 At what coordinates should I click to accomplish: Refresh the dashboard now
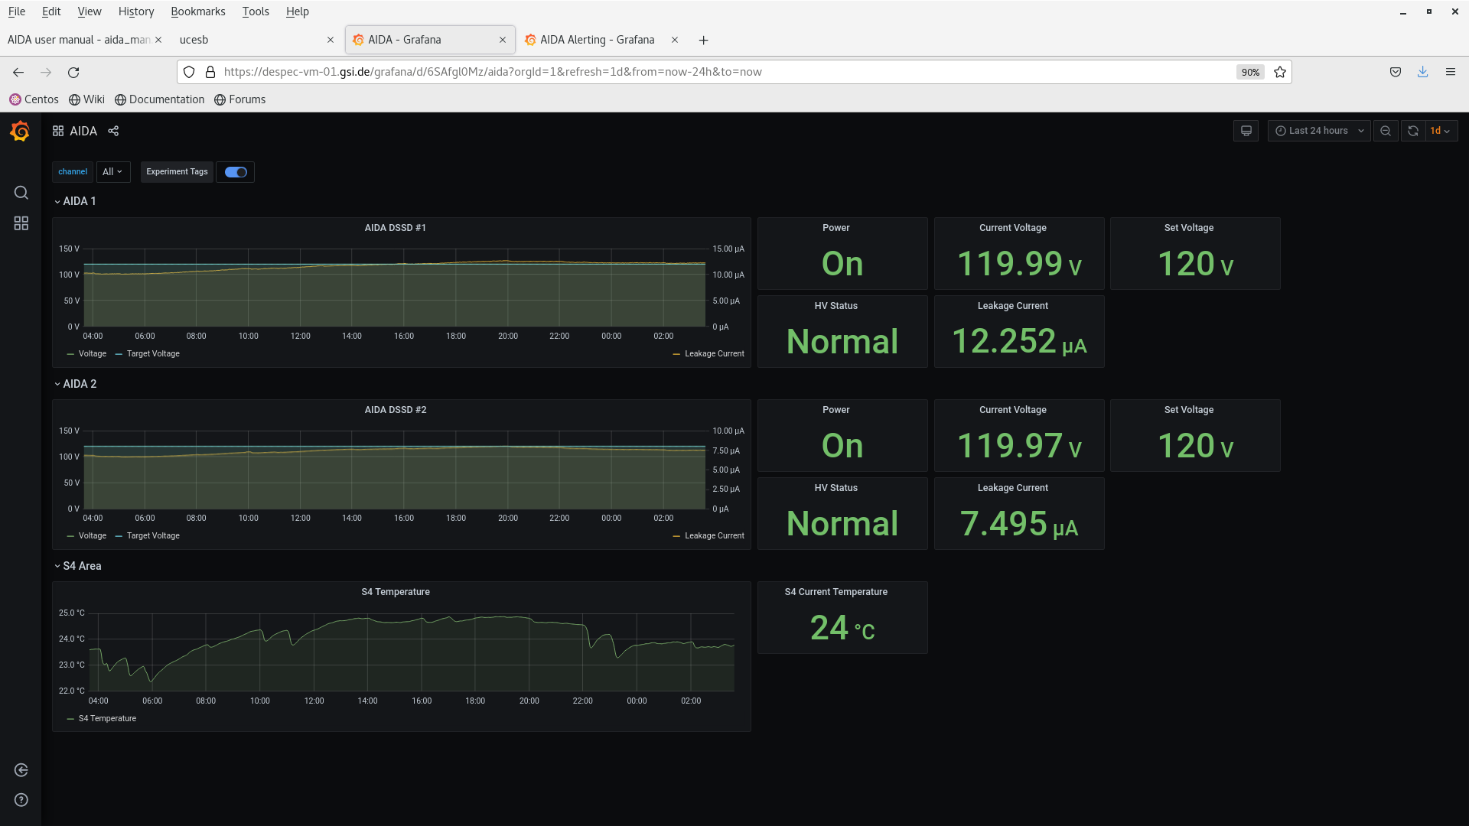pos(1412,131)
